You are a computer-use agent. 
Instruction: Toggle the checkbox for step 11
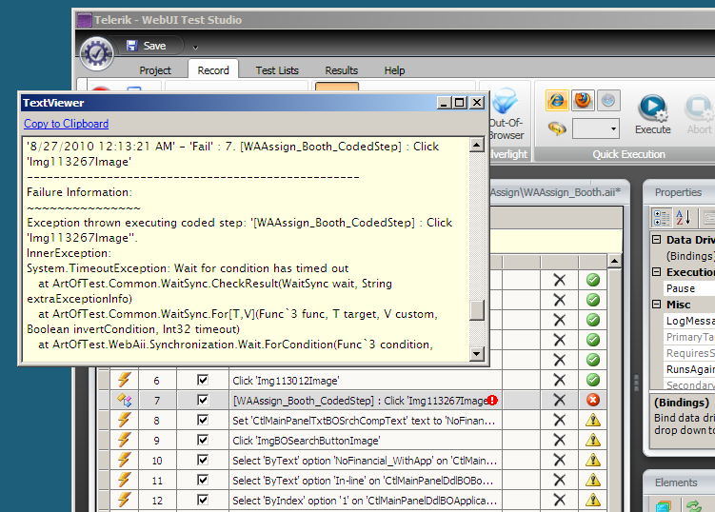coord(203,480)
